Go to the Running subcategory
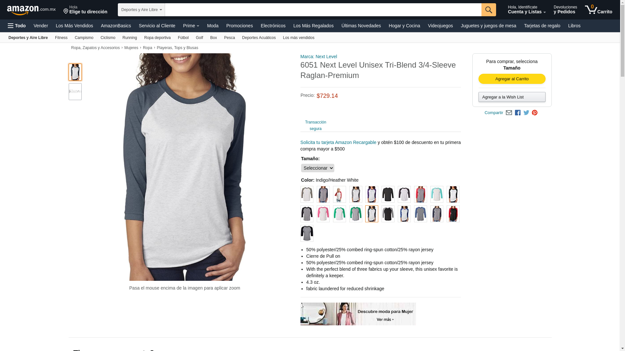 (x=130, y=38)
